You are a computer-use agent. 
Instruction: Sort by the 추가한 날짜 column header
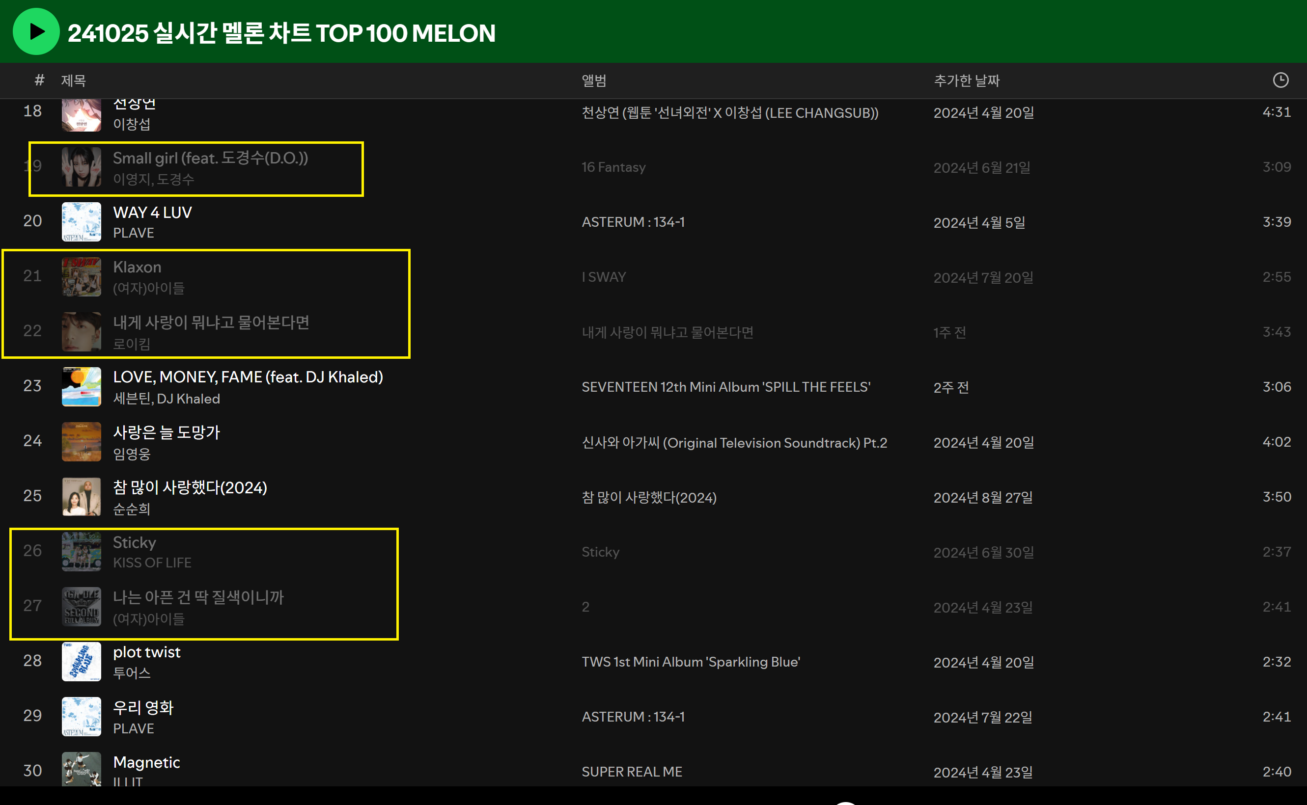click(967, 80)
